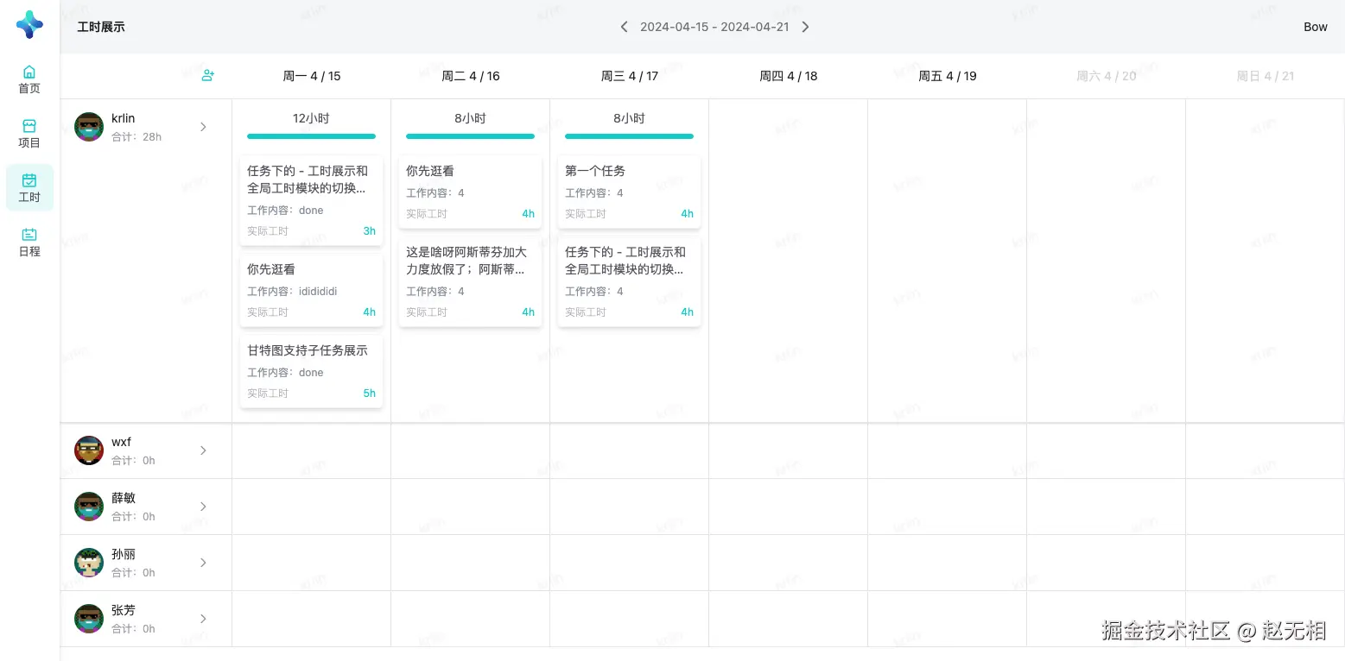Click krlin's 合计: 28h total
Viewport: 1345px width, 661px height.
click(136, 137)
